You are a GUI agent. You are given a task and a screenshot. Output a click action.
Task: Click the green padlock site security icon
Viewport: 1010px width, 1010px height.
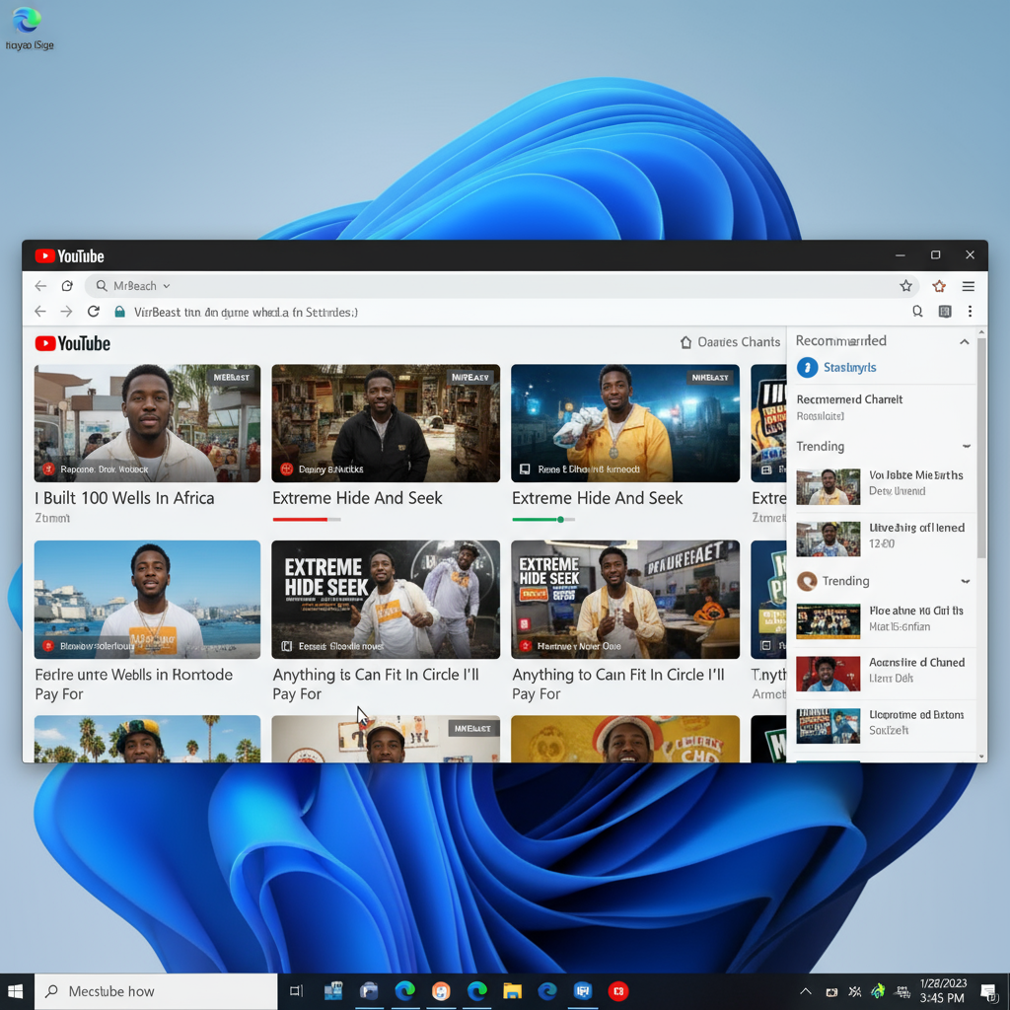pos(119,312)
